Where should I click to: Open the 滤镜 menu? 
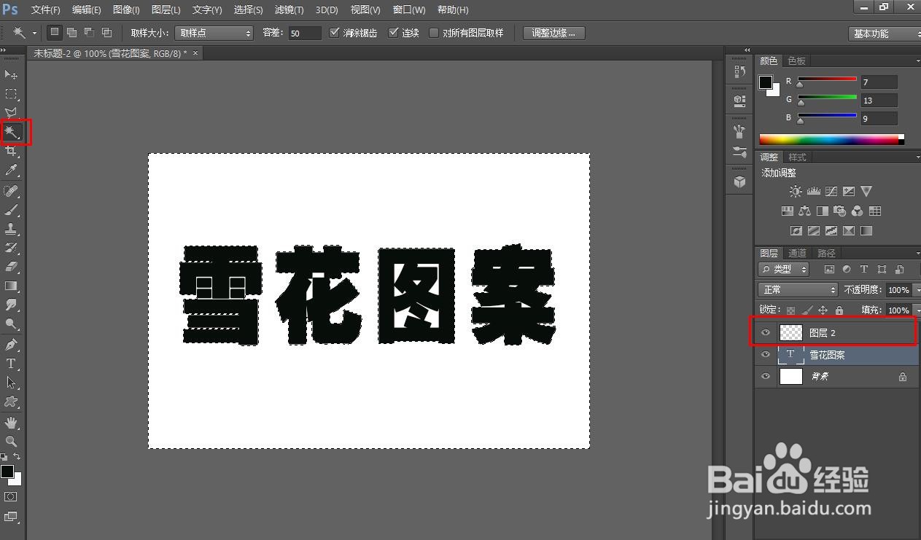click(x=288, y=9)
